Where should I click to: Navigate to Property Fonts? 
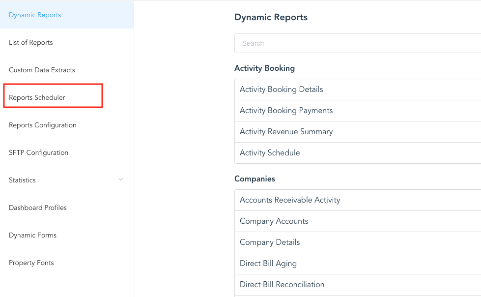pyautogui.click(x=31, y=263)
